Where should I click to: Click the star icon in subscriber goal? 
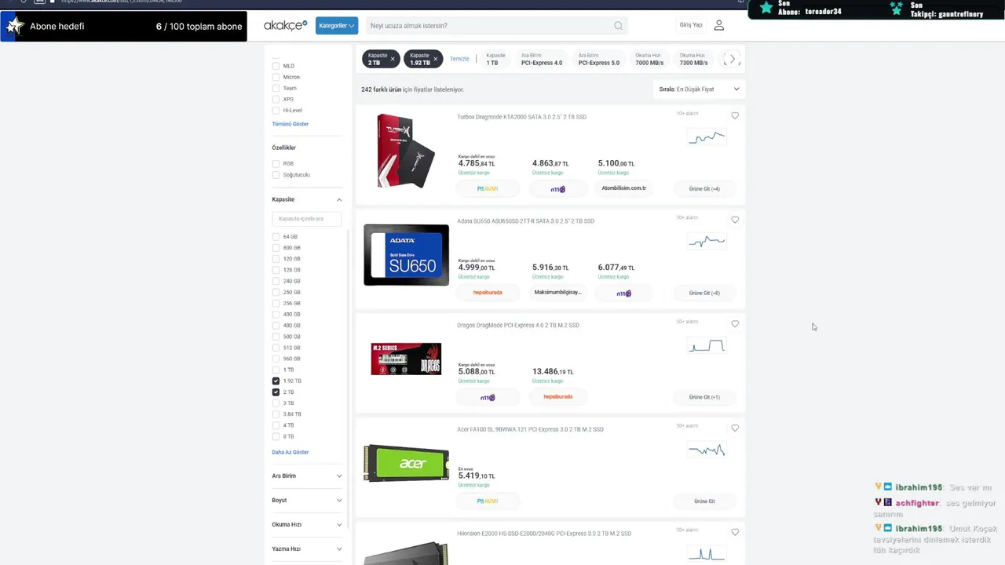pos(14,26)
